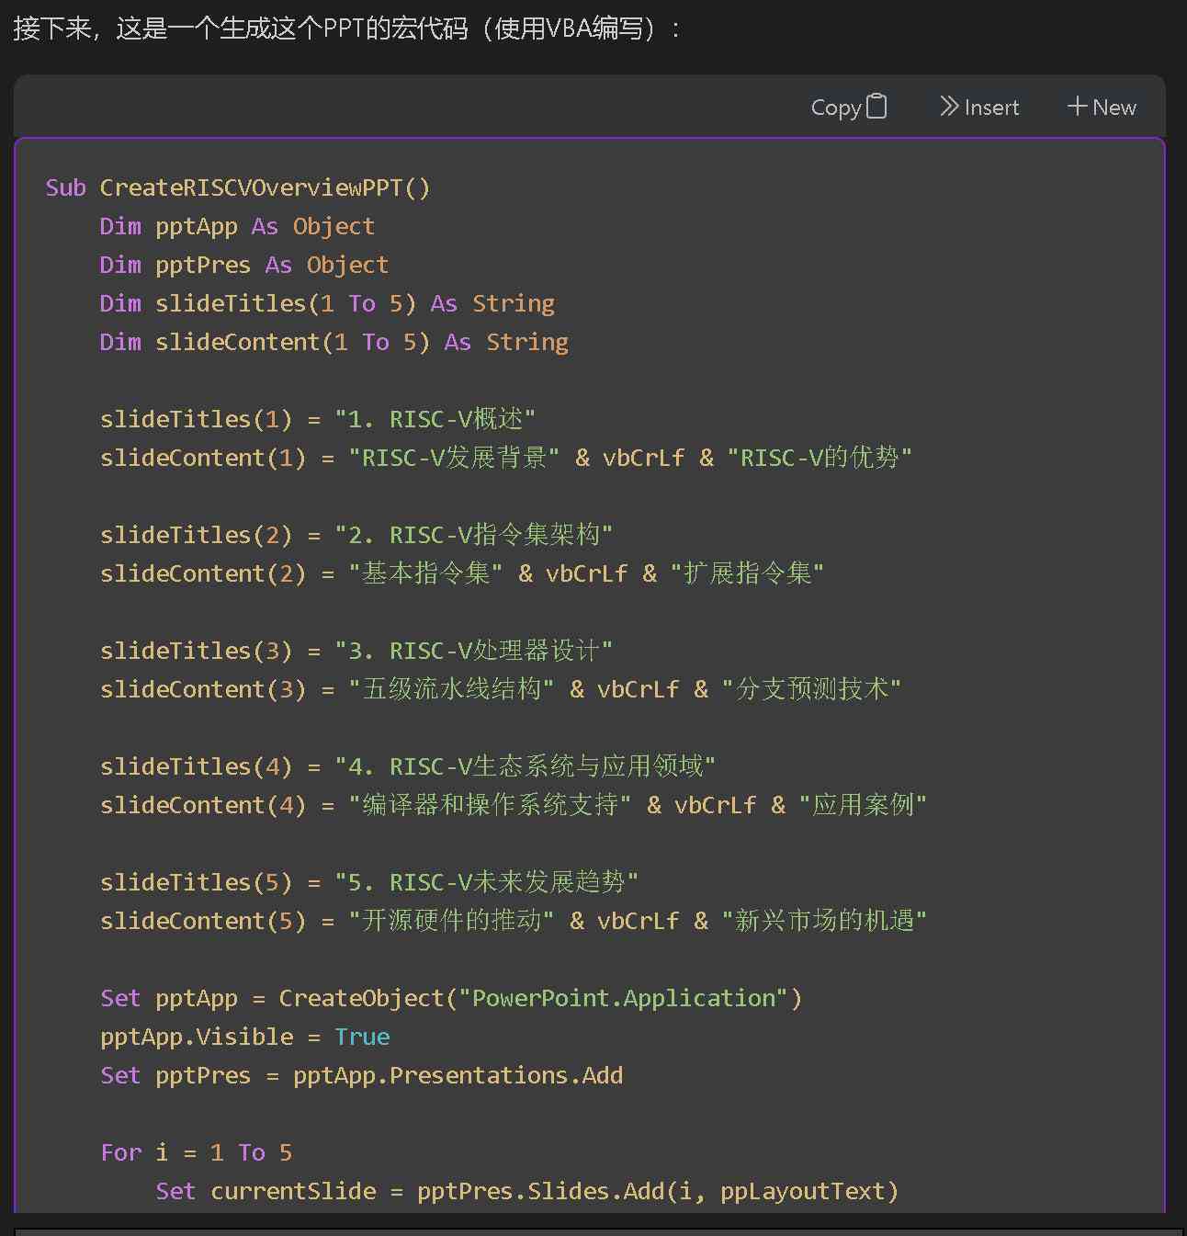The image size is (1187, 1236).
Task: Click the slideTitles(2) line with RISC-V指令集架构
Action: point(356,535)
